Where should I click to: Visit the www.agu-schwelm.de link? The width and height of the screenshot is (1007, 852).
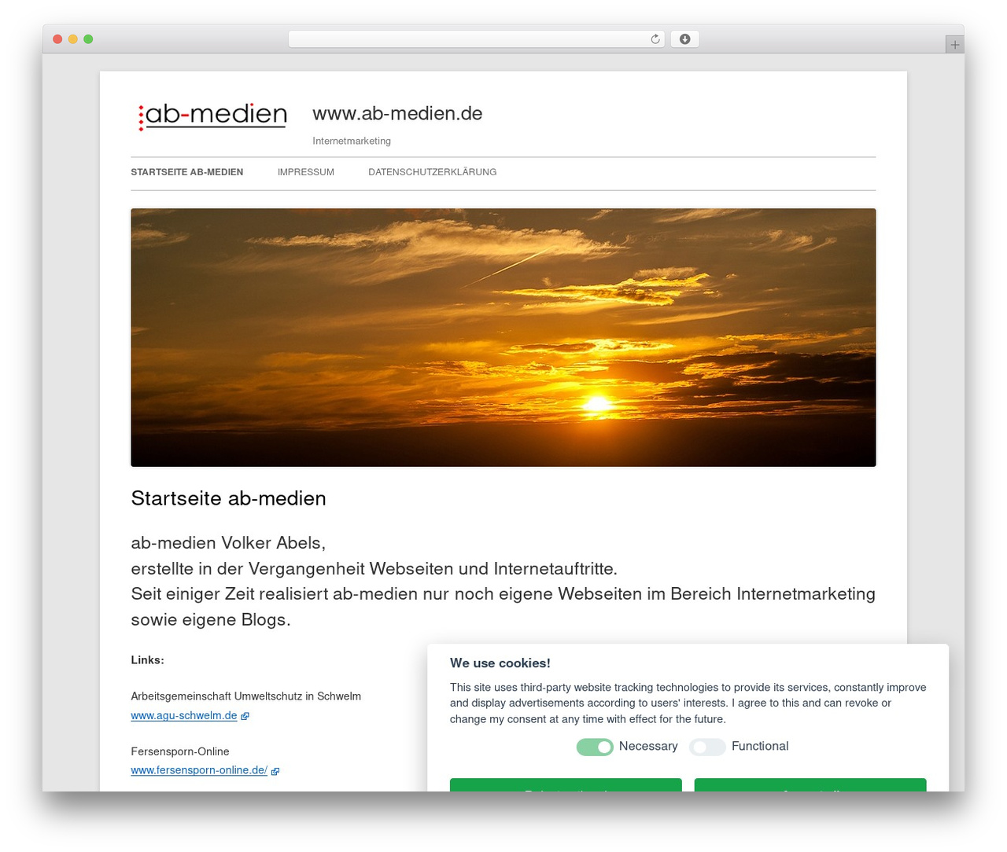pos(184,716)
